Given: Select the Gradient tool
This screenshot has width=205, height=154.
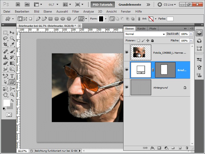Looking at the screenshot, I should [x=12, y=63].
